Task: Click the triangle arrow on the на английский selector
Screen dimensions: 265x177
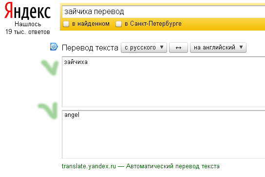Action: coord(241,47)
